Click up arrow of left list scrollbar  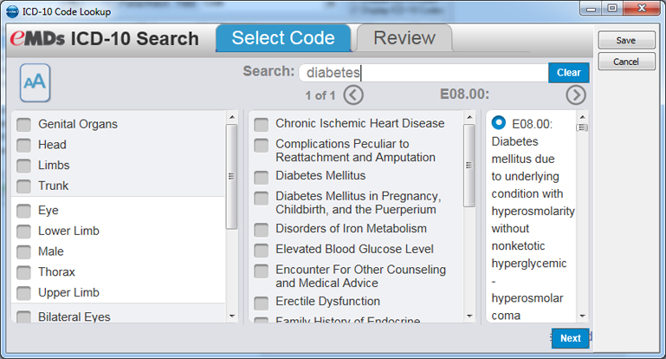[232, 117]
